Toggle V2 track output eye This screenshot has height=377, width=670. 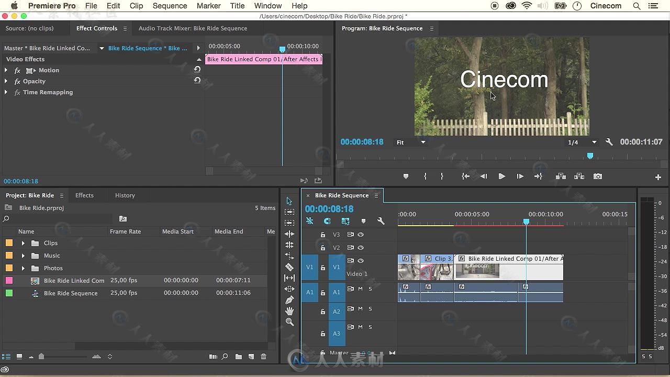coord(361,248)
